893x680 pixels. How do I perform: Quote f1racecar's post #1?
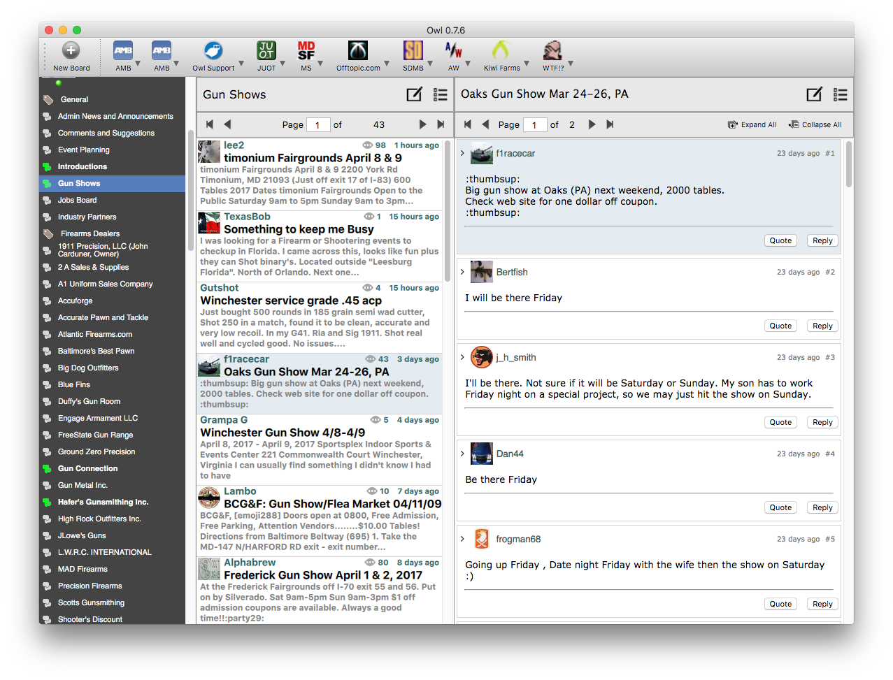click(780, 240)
